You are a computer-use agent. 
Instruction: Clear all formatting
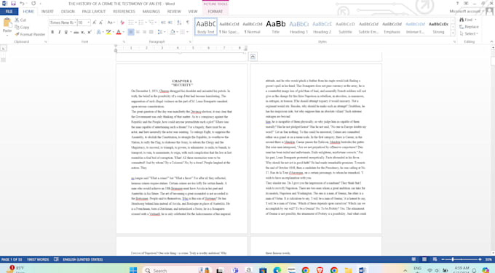[x=122, y=23]
